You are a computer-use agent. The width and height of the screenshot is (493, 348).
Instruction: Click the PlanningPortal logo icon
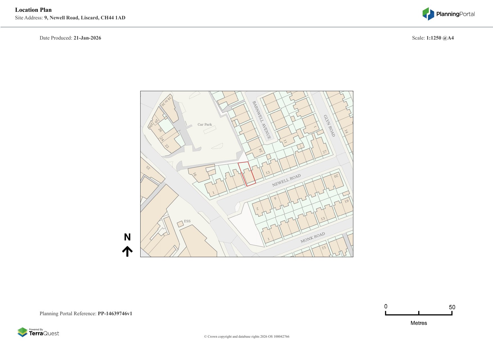coord(428,14)
